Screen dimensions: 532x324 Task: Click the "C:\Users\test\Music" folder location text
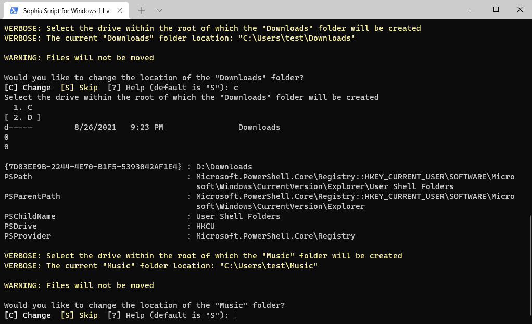click(278, 266)
